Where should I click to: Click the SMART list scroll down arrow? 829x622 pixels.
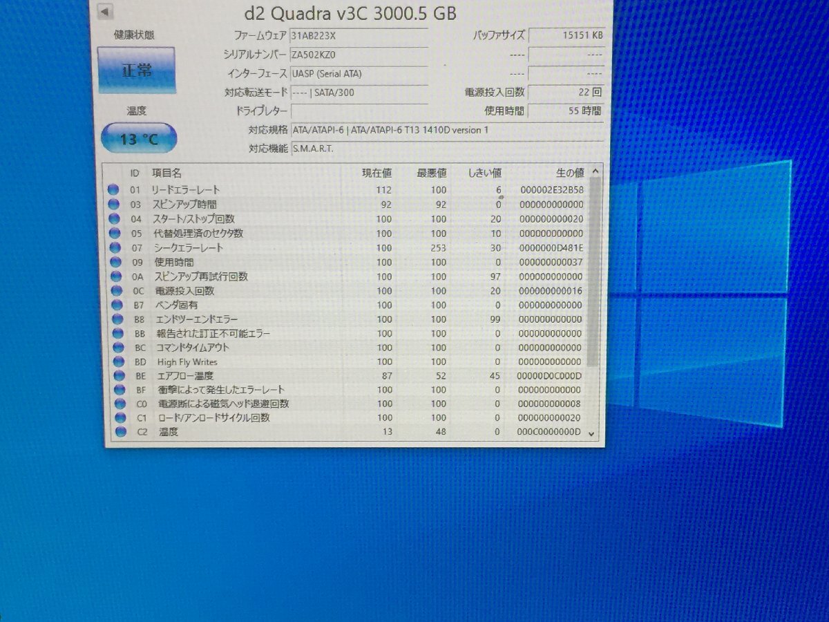(591, 433)
